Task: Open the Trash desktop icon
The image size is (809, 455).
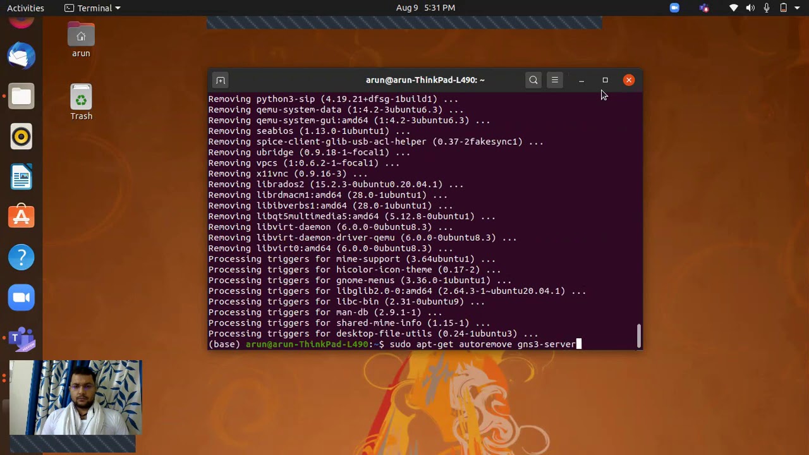Action: [81, 102]
